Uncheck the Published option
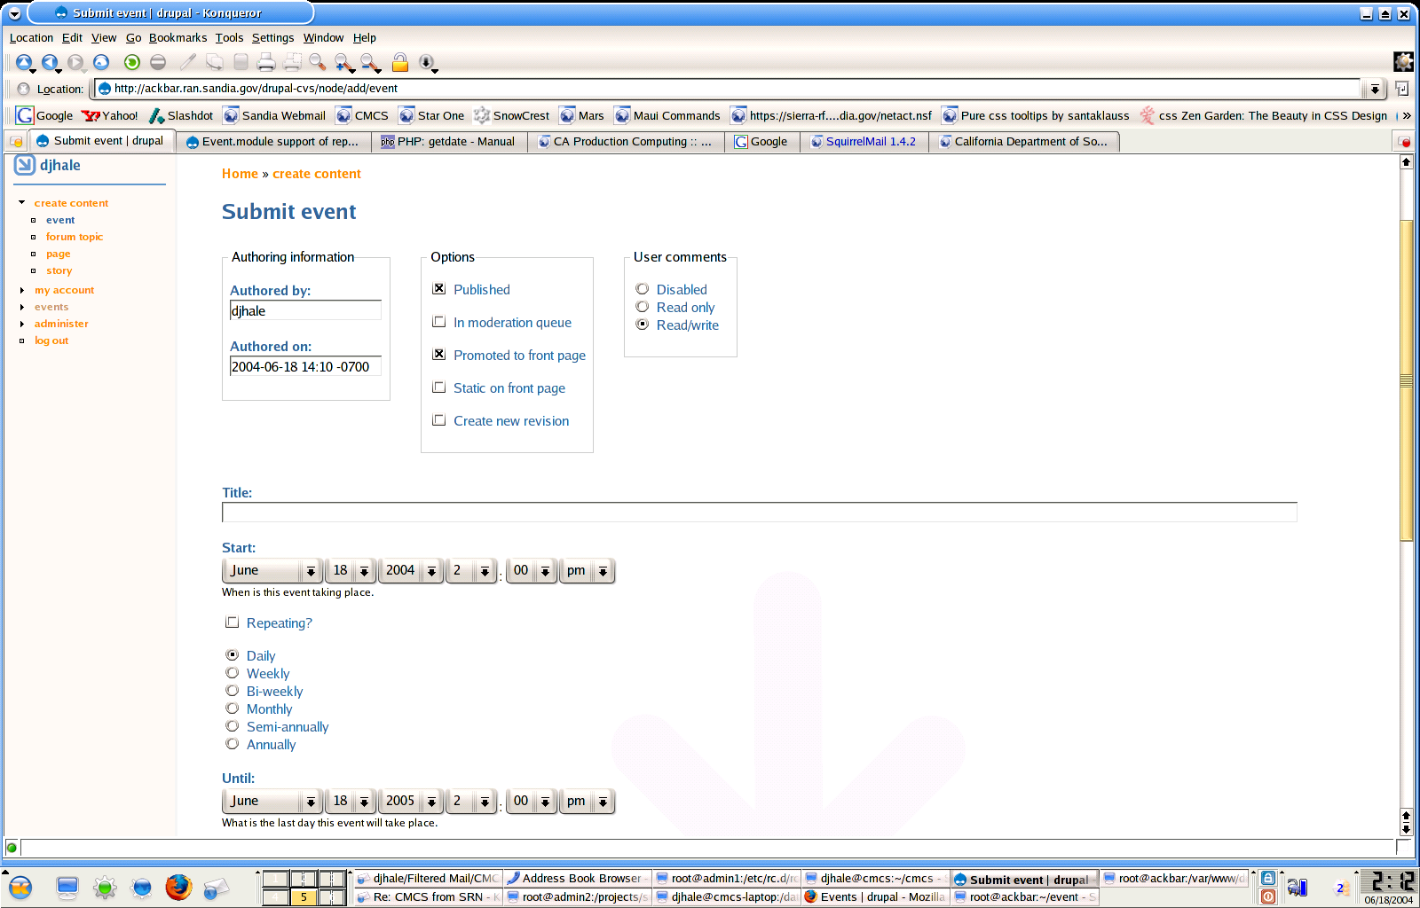This screenshot has width=1420, height=908. click(x=438, y=289)
